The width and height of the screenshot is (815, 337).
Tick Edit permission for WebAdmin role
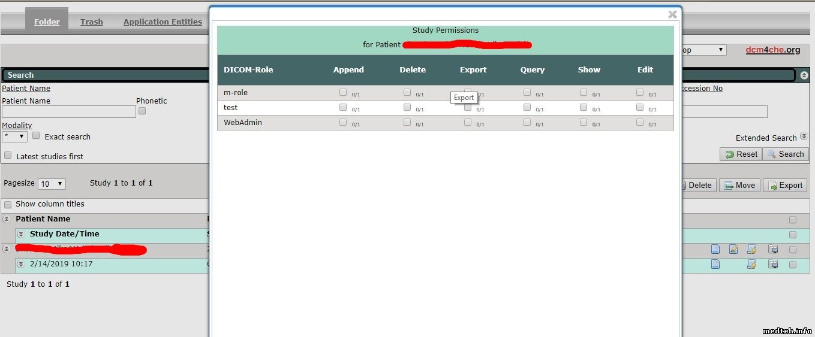(640, 122)
